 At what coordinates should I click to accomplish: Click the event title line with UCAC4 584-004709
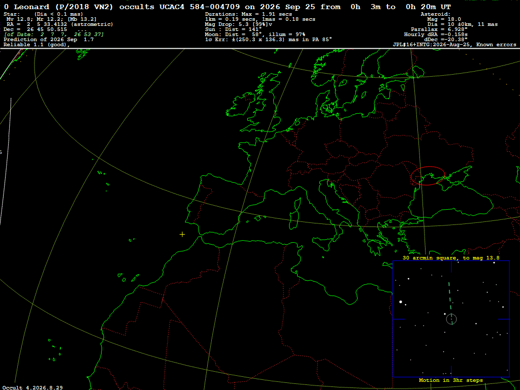227,7
